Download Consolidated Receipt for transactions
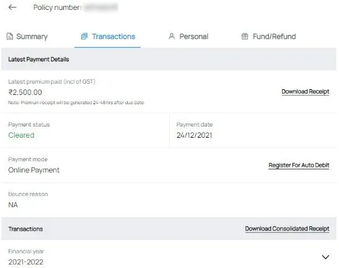 click(x=287, y=228)
